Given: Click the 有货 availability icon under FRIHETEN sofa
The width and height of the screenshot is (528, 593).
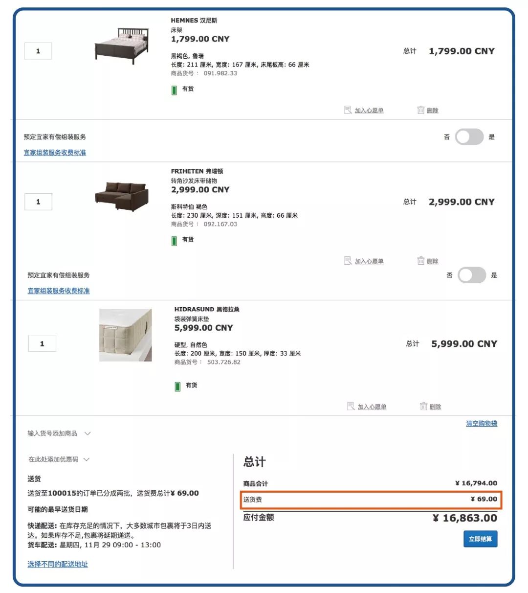Looking at the screenshot, I should [x=175, y=240].
